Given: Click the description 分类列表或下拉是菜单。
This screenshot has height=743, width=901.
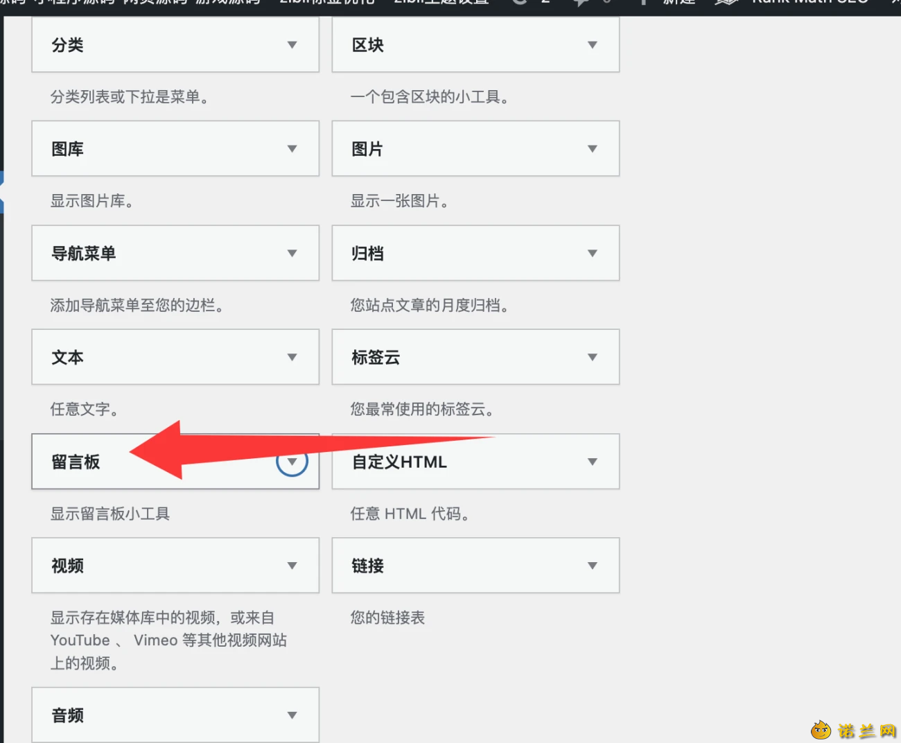Looking at the screenshot, I should [130, 97].
